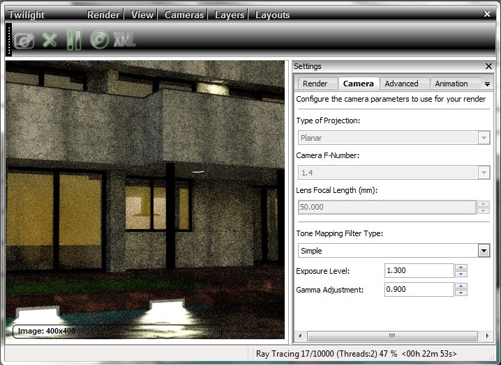The image size is (501, 365).
Task: Click the Lens Focal Length field
Action: (x=387, y=207)
